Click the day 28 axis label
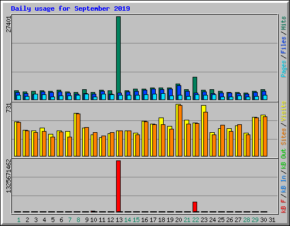The image size is (290, 226). pos(246,220)
